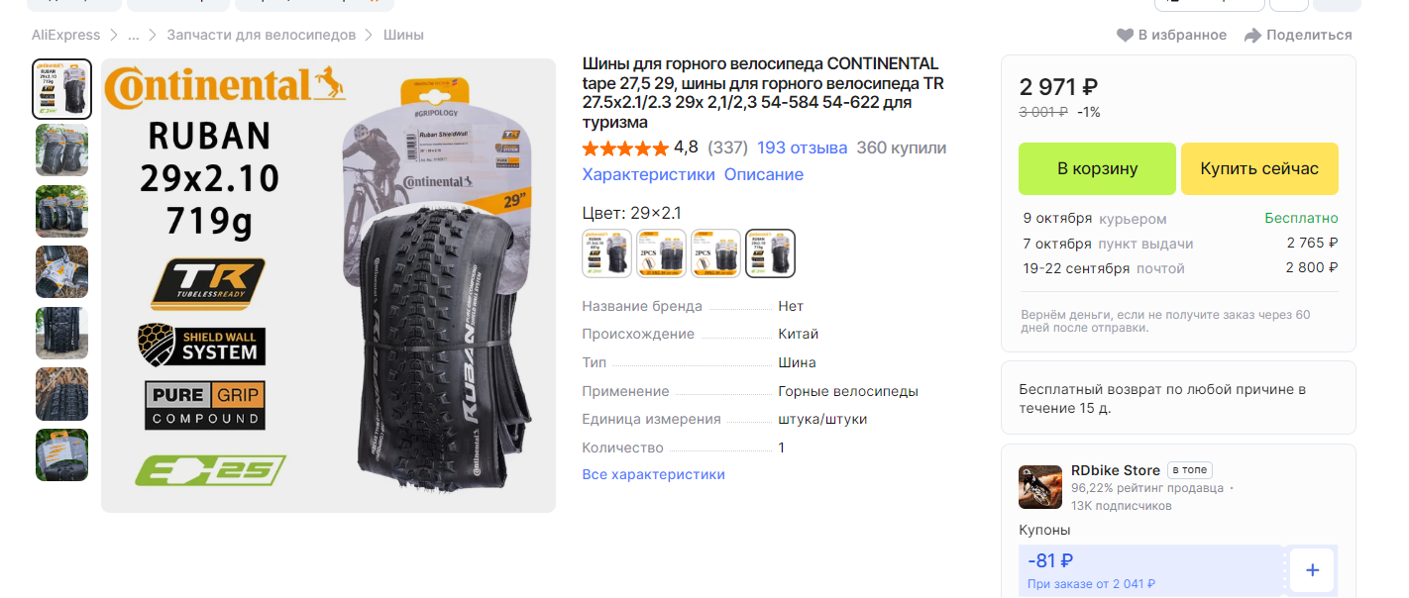The height and width of the screenshot is (598, 1409).
Task: Go to Запчасти для велосипедов breadcrumb
Action: pyautogui.click(x=261, y=36)
